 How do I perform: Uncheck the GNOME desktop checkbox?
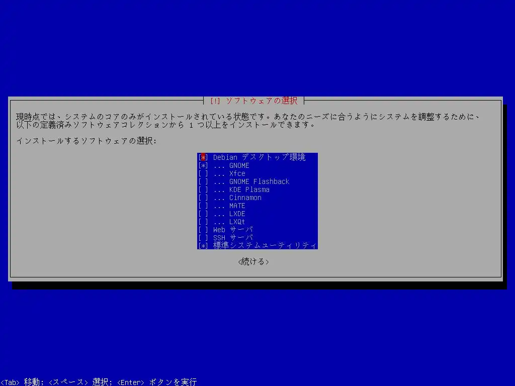coord(203,165)
